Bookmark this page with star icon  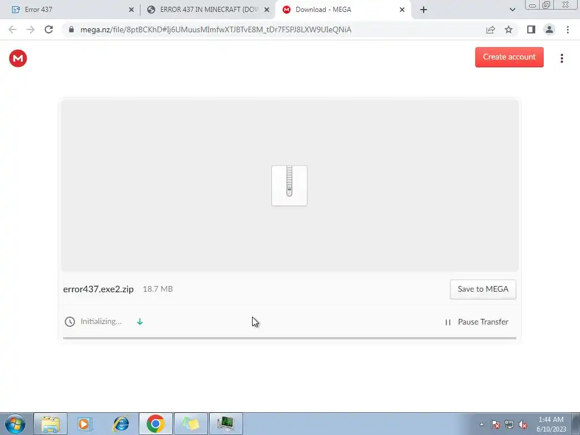pyautogui.click(x=509, y=29)
